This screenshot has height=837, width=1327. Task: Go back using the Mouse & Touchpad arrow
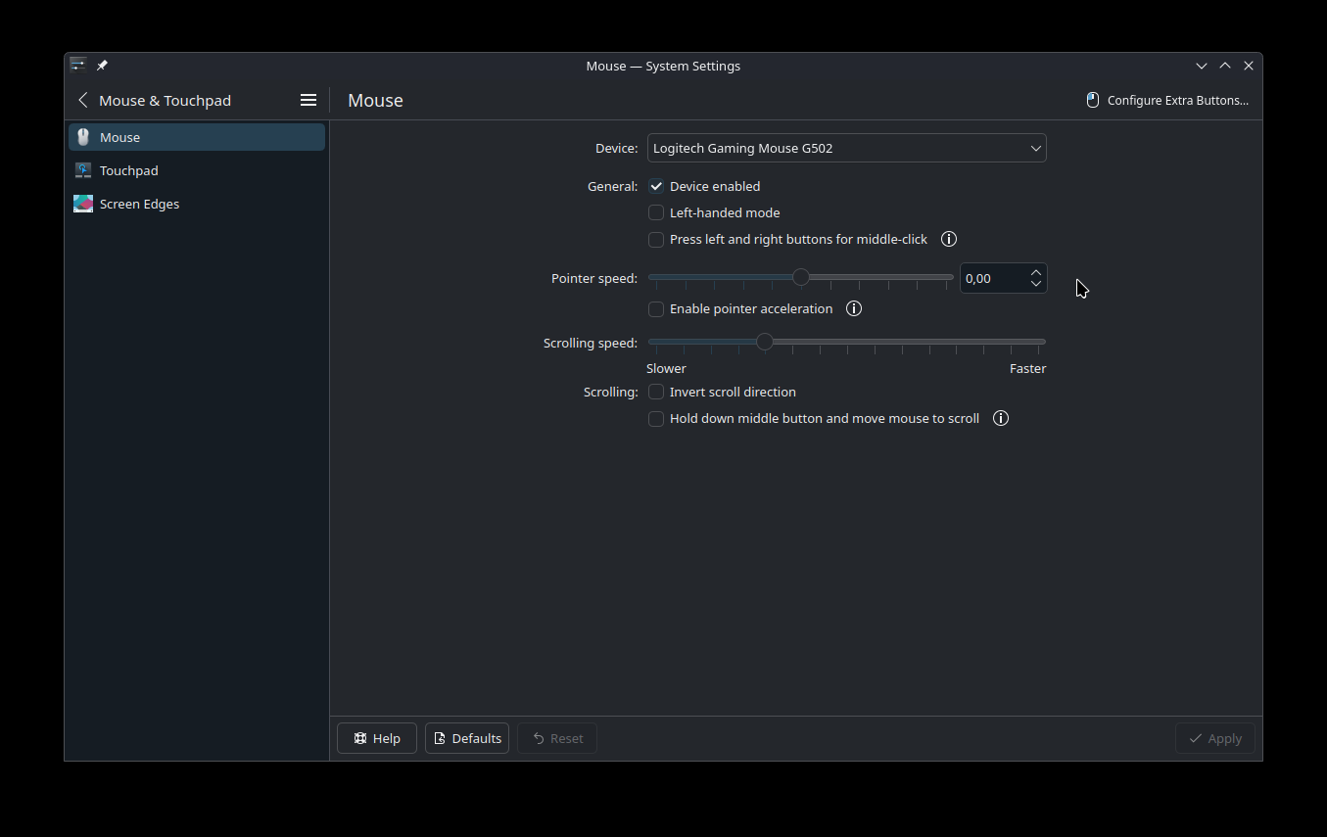[83, 100]
